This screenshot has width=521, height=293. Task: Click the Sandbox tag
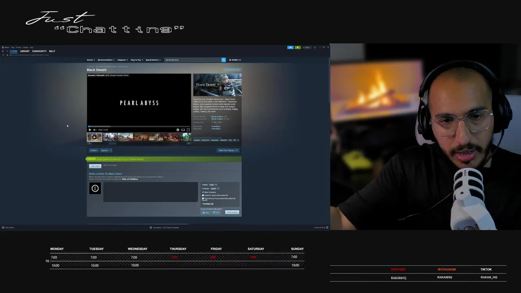(197, 140)
